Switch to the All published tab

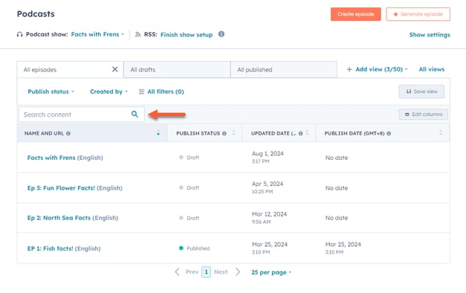[x=283, y=70]
